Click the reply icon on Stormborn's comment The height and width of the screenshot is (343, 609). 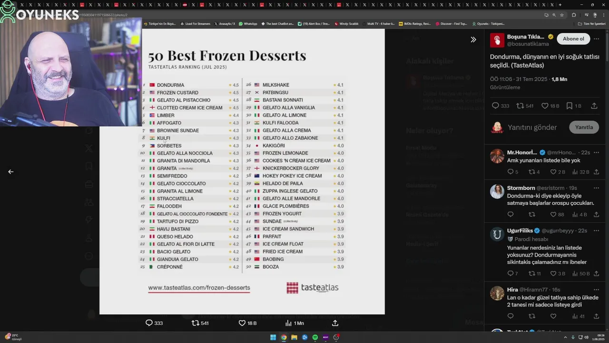point(511,214)
